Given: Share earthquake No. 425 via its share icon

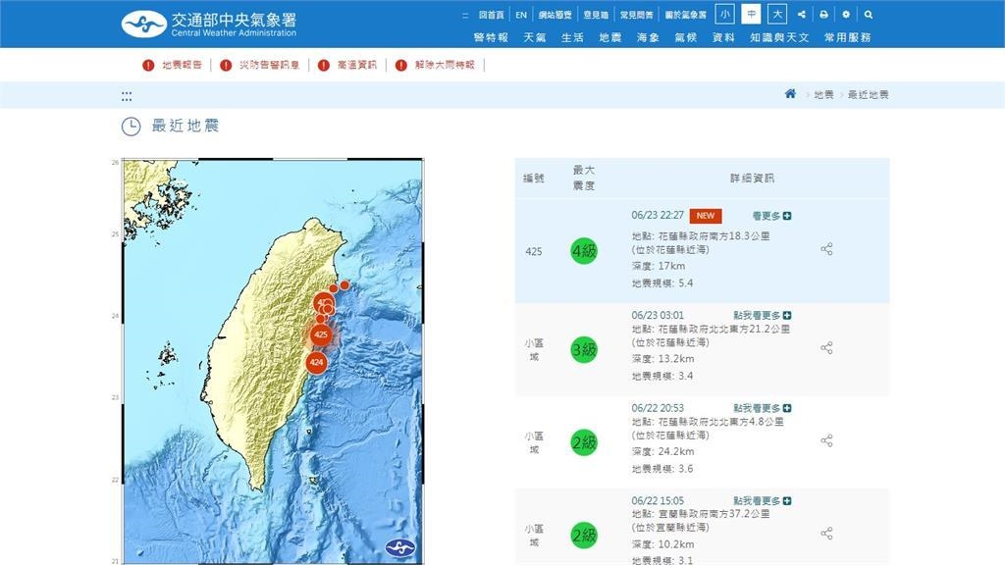Looking at the screenshot, I should [x=826, y=249].
